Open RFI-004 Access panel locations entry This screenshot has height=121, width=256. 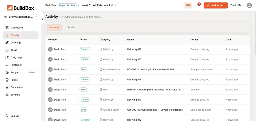click(x=156, y=90)
